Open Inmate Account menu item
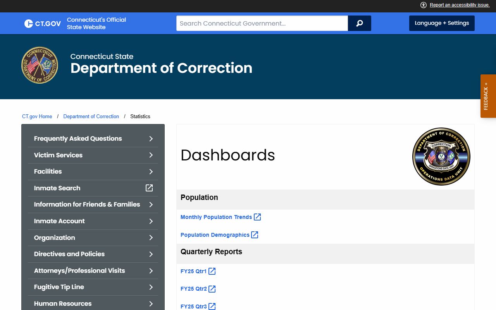Viewport: 496px width, 310px height. click(93, 221)
